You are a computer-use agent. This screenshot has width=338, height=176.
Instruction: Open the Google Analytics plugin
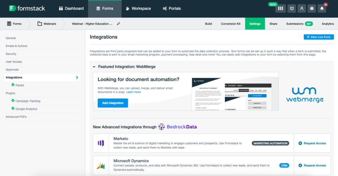26,109
